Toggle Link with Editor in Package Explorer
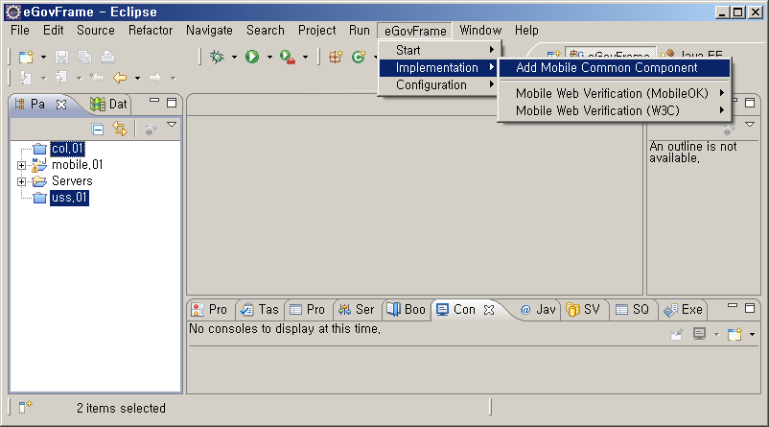769x427 pixels. (x=120, y=129)
